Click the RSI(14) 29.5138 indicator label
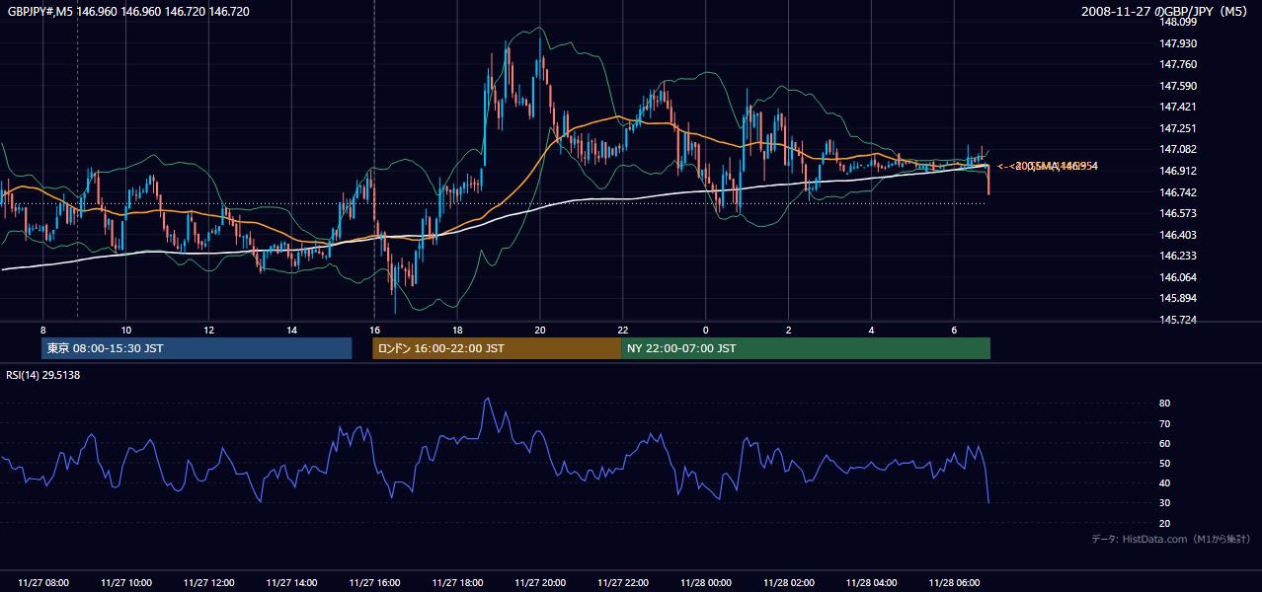The height and width of the screenshot is (592, 1262). click(x=43, y=375)
